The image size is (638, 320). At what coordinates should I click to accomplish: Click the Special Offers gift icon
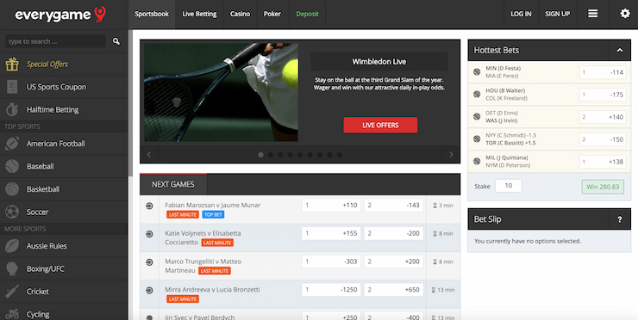[x=12, y=65]
